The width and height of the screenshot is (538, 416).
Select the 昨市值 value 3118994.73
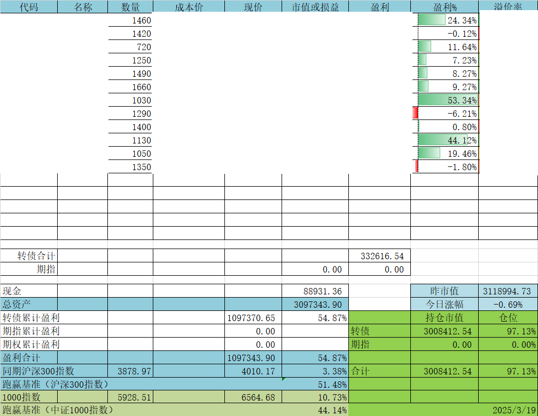(x=508, y=291)
